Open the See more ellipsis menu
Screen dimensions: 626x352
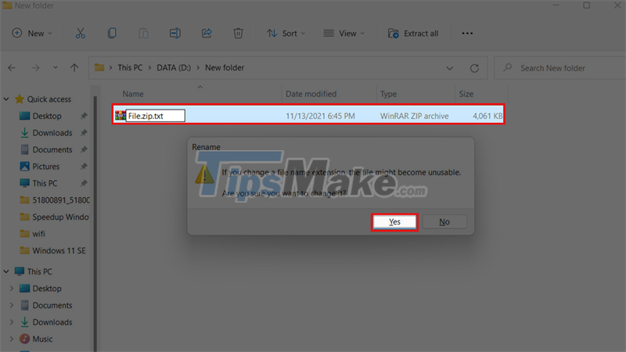pos(467,34)
